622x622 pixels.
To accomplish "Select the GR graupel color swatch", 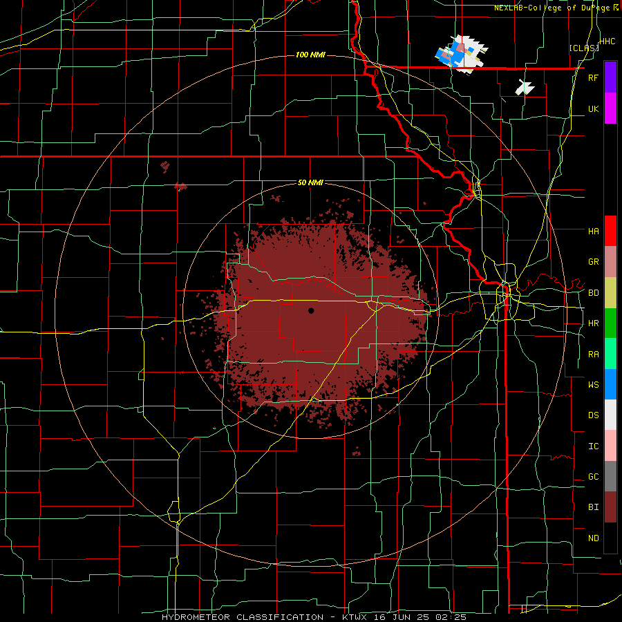I will 610,262.
